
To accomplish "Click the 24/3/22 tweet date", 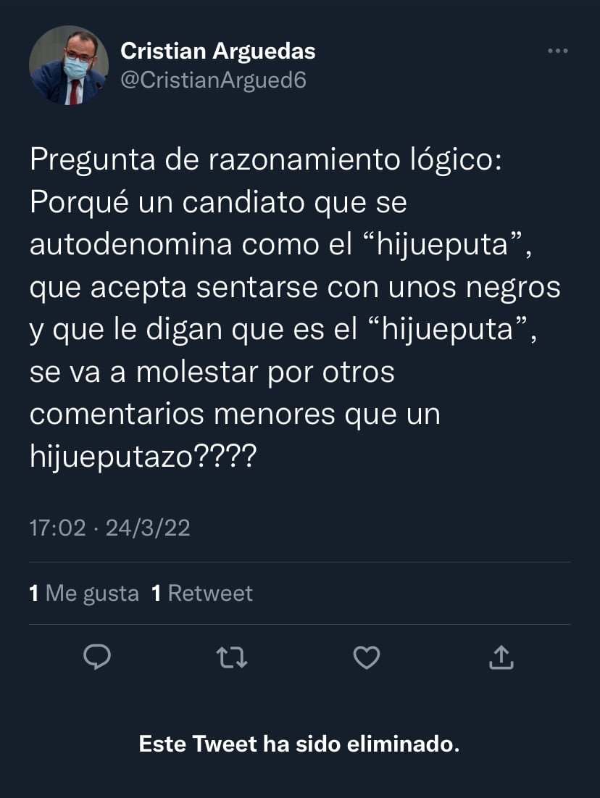I will click(148, 528).
